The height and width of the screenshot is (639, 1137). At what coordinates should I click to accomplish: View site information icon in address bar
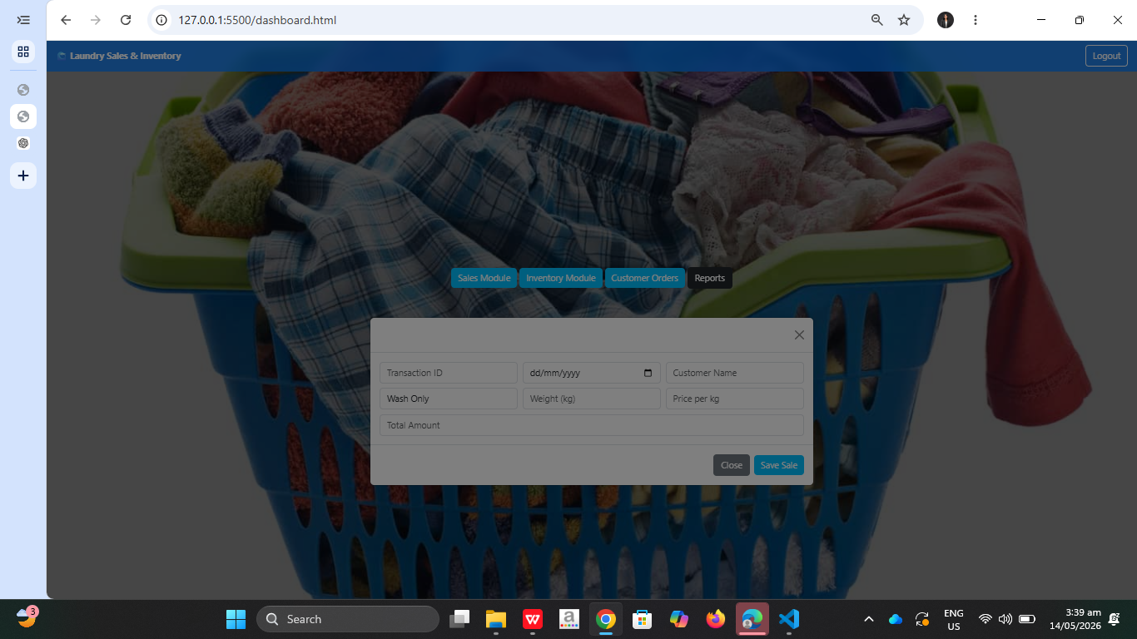[x=162, y=20]
